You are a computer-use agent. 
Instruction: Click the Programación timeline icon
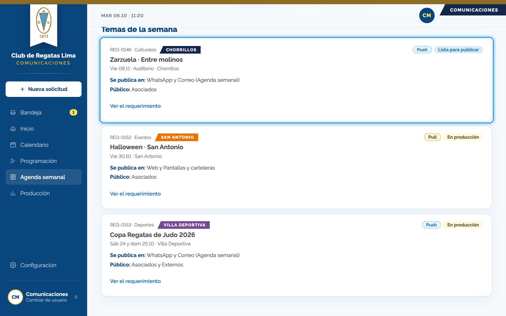pyautogui.click(x=13, y=161)
